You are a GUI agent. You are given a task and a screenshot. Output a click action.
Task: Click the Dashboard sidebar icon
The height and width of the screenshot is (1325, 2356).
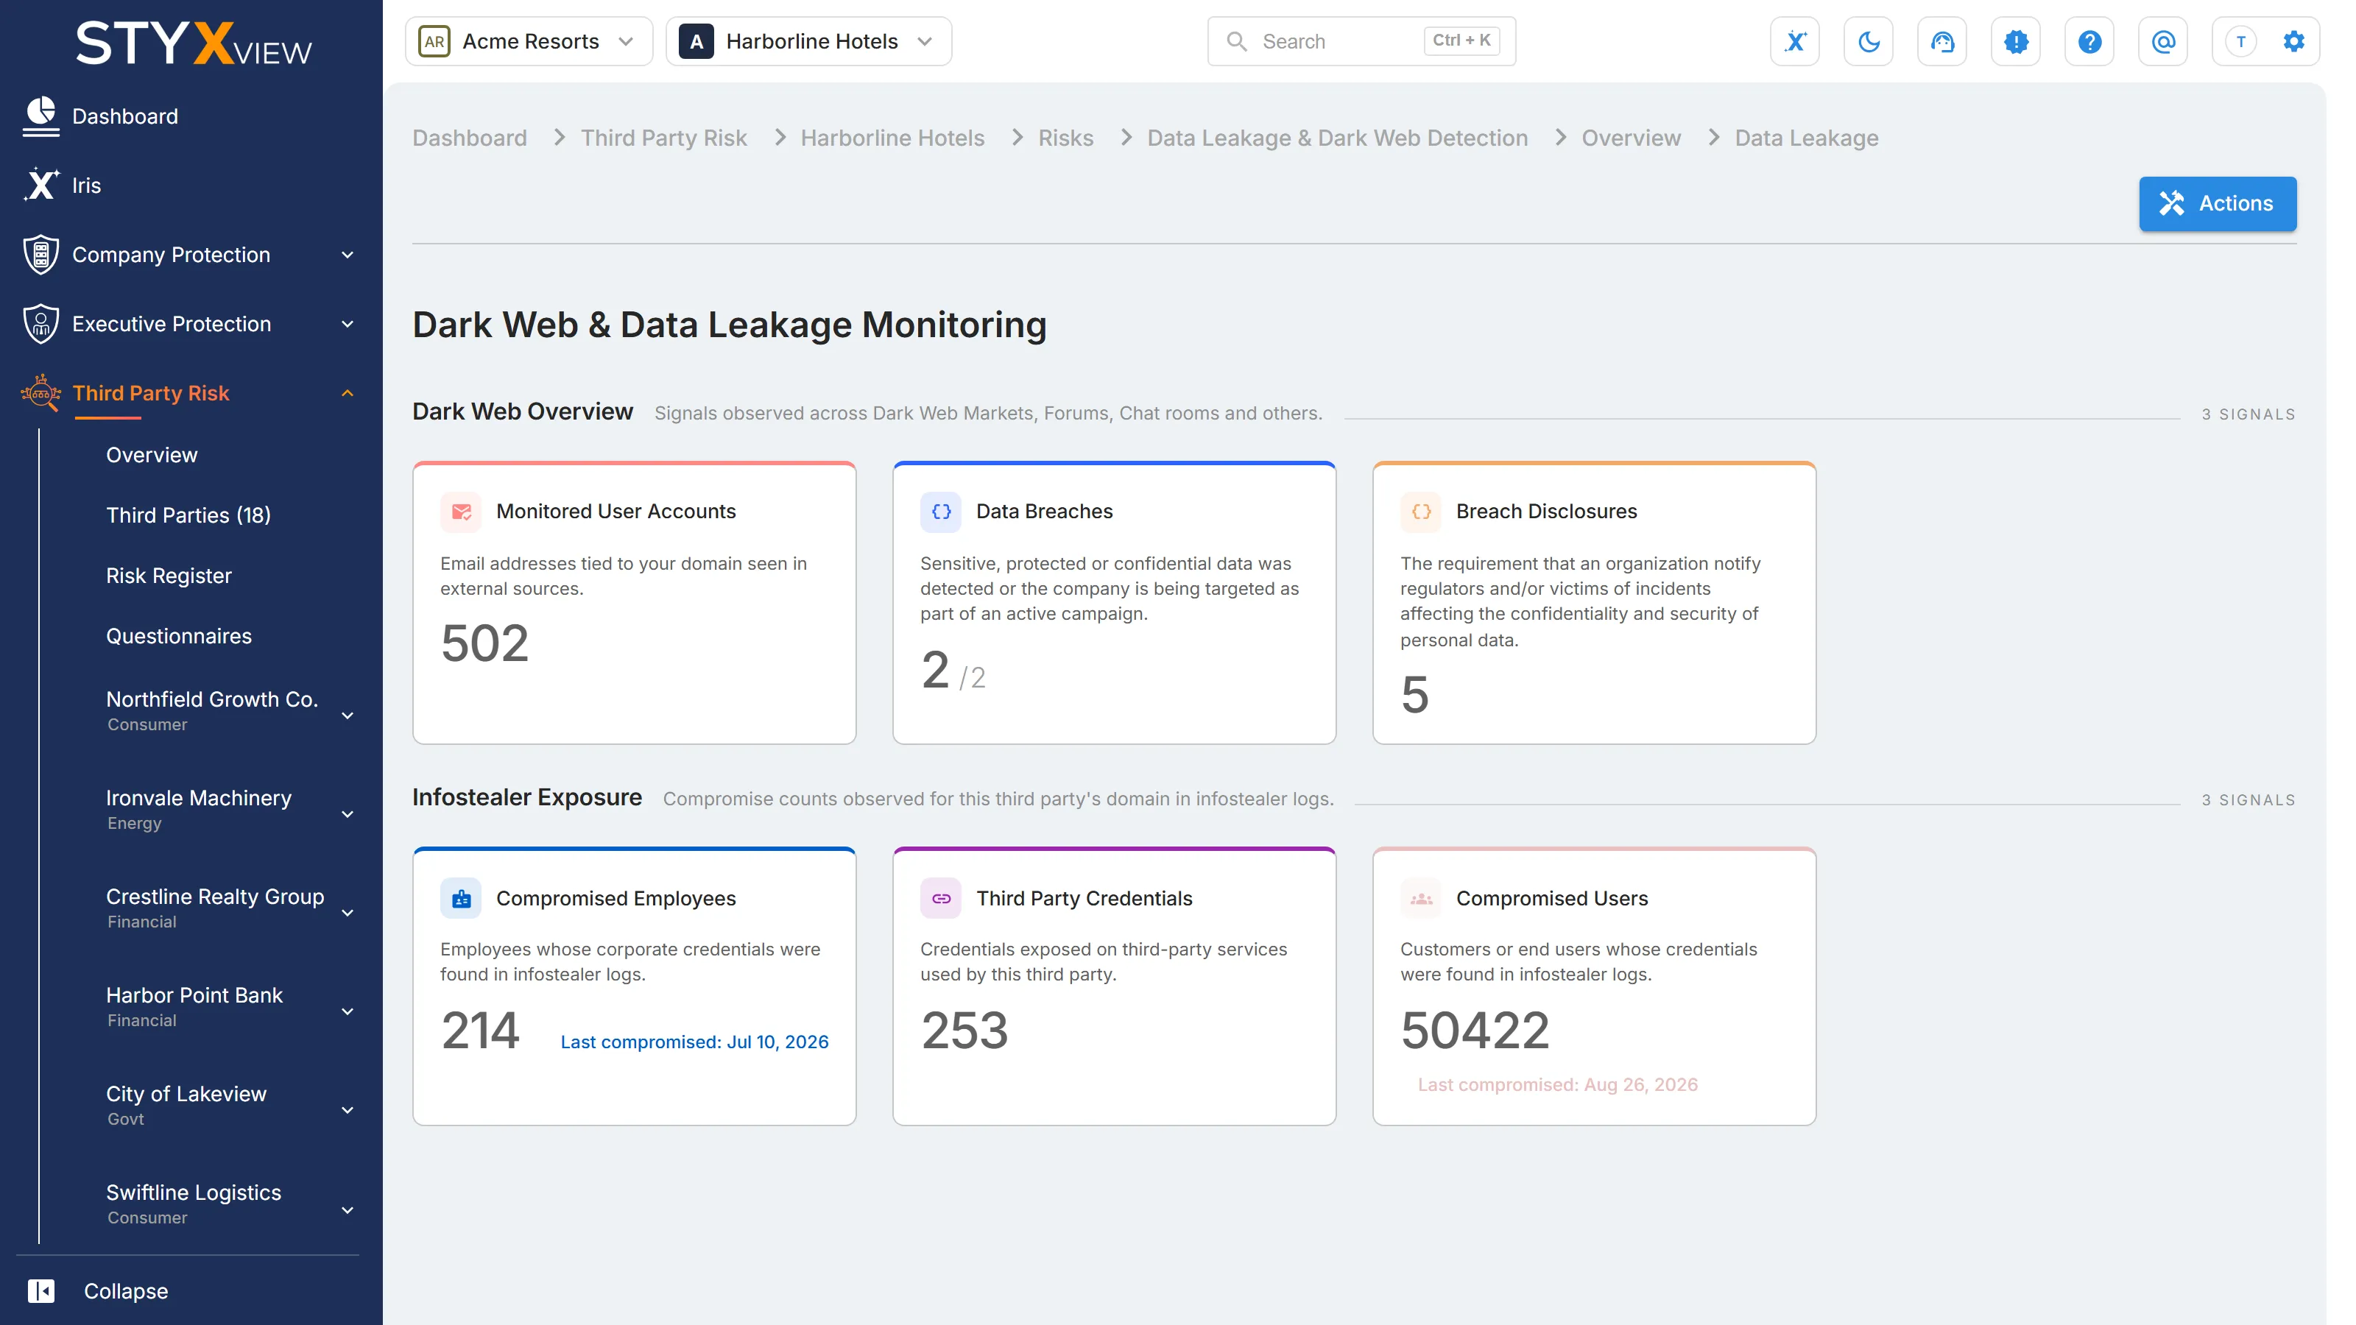click(40, 116)
